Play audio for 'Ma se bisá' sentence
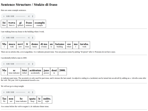Screen dimensions: 148x111 point(4,64)
